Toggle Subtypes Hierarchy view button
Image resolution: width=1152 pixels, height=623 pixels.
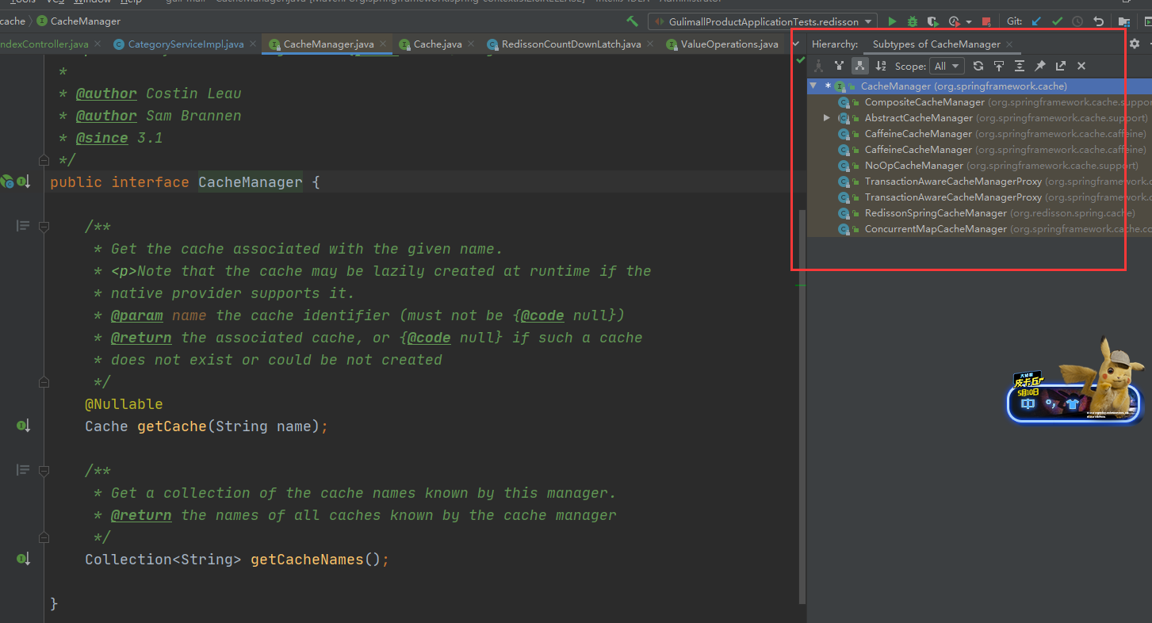[859, 66]
